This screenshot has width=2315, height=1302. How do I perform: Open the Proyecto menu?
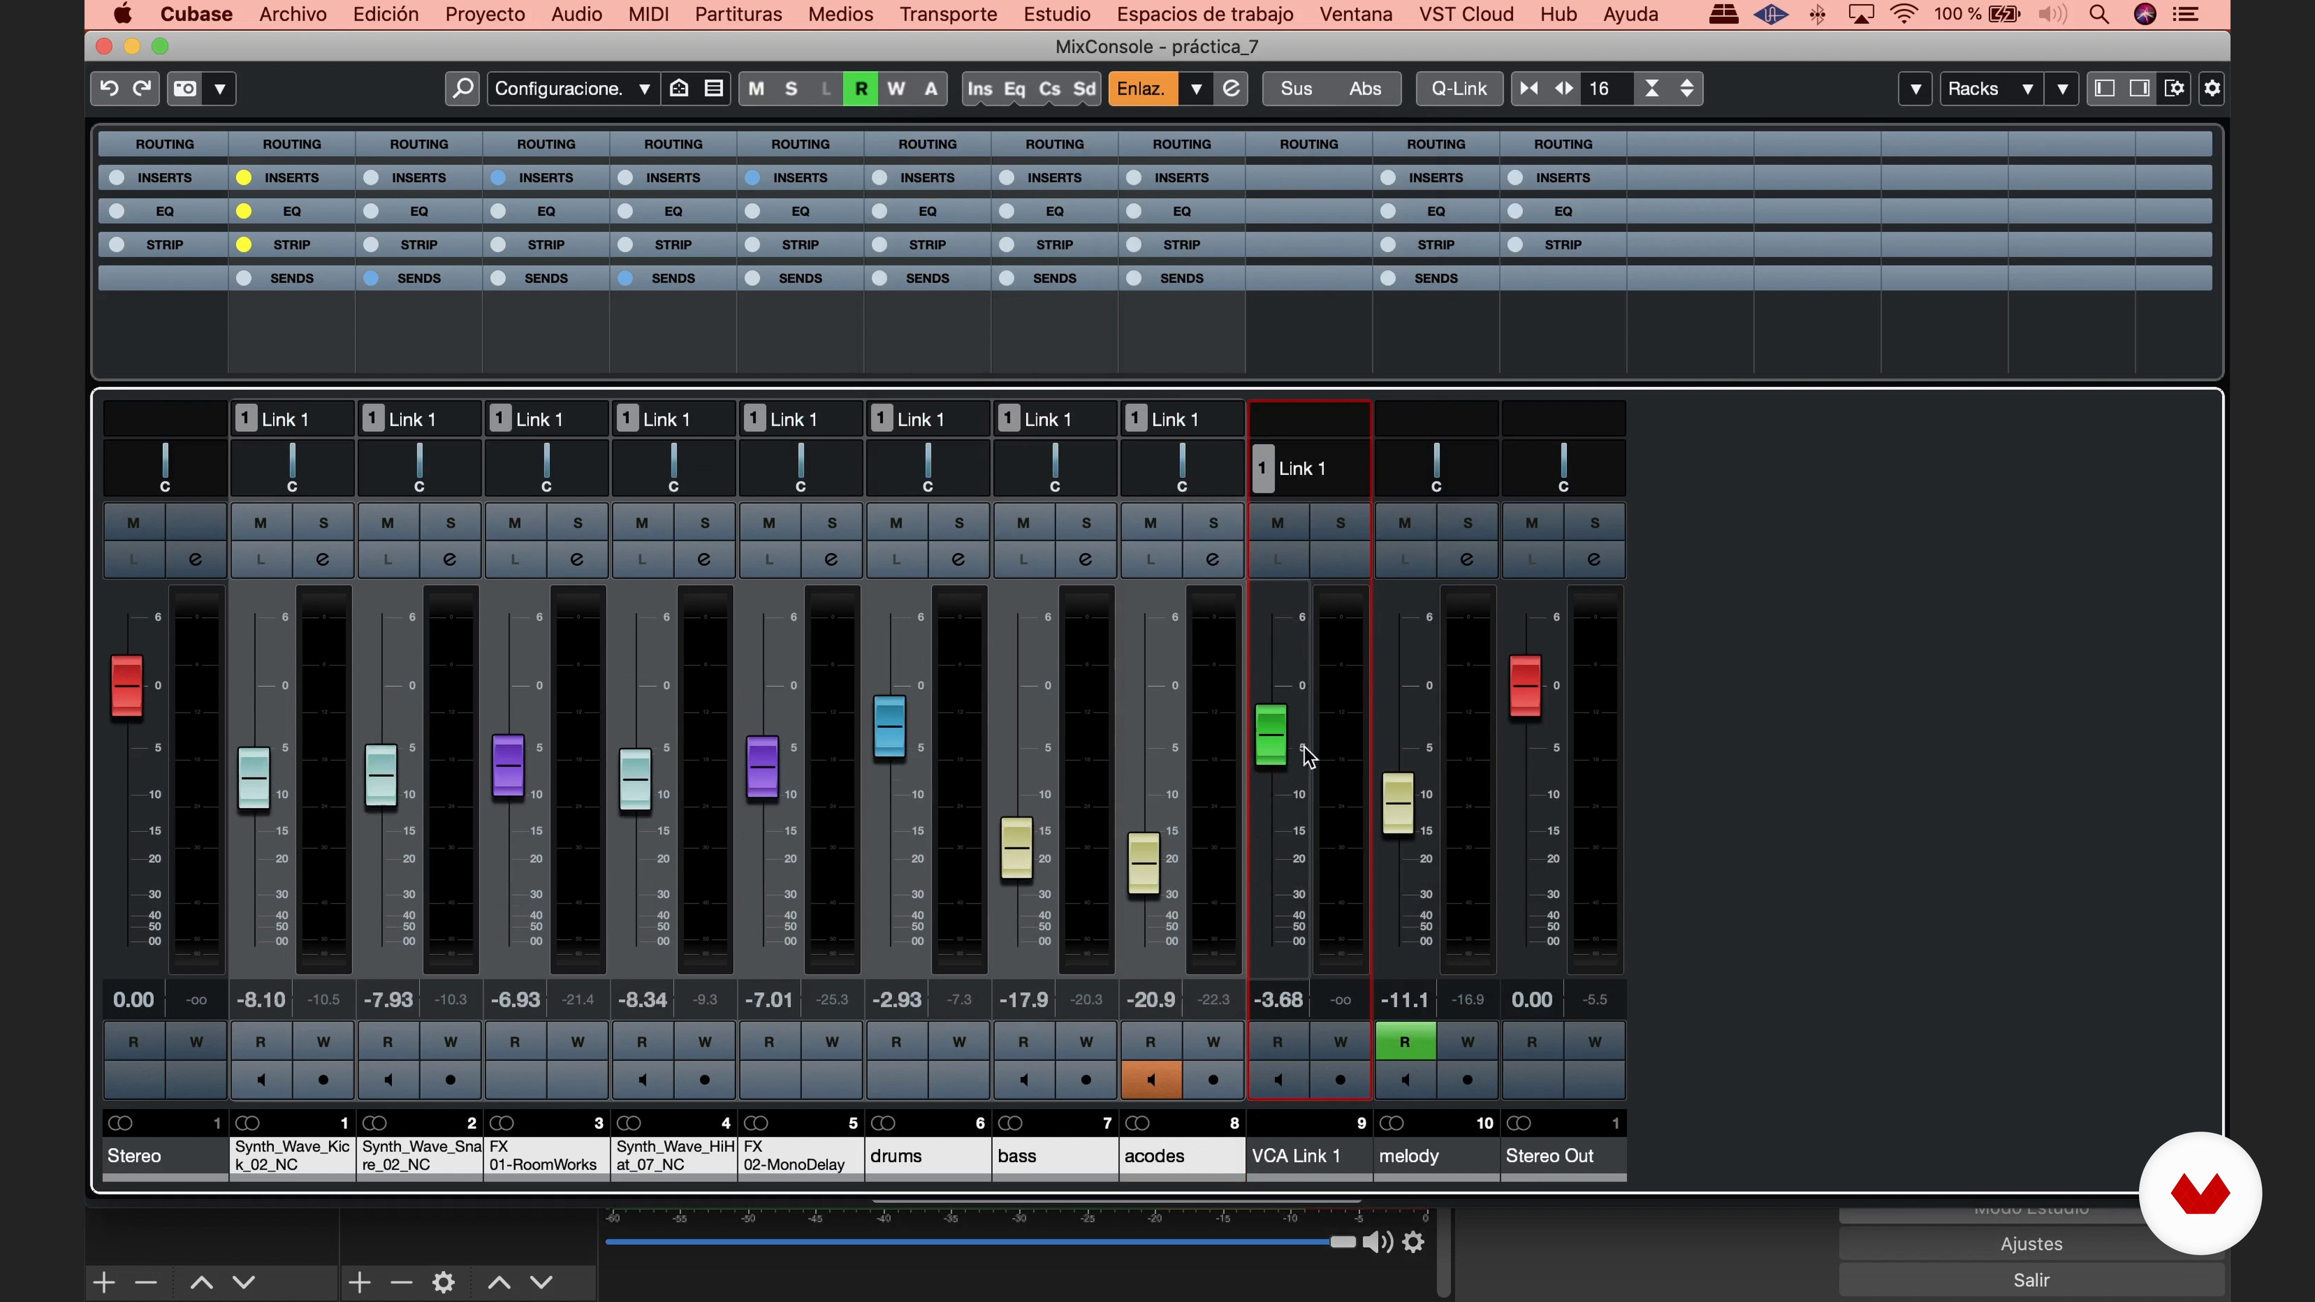pyautogui.click(x=484, y=14)
